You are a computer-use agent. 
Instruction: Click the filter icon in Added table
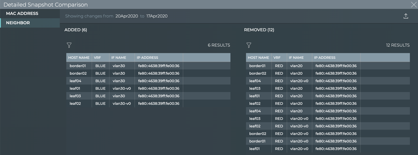[x=69, y=45]
